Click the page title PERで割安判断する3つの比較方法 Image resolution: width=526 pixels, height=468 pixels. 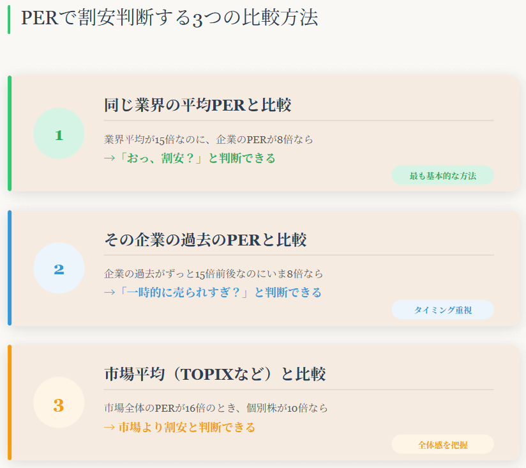169,18
